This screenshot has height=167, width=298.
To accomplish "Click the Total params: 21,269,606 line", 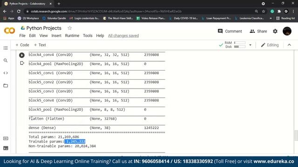I will 54,137.
